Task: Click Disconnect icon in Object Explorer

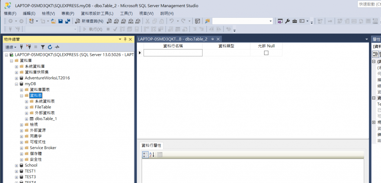Action: tap(28, 47)
